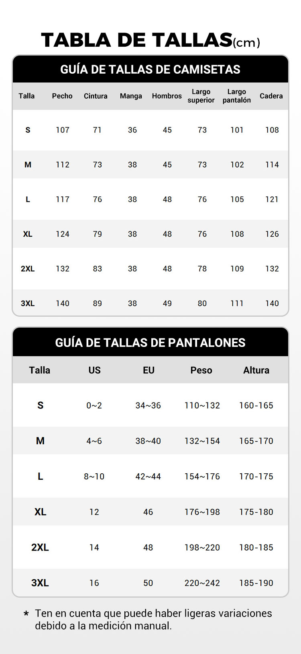This screenshot has width=301, height=654.
Task: Click the Cadera column header
Action: pyautogui.click(x=271, y=96)
